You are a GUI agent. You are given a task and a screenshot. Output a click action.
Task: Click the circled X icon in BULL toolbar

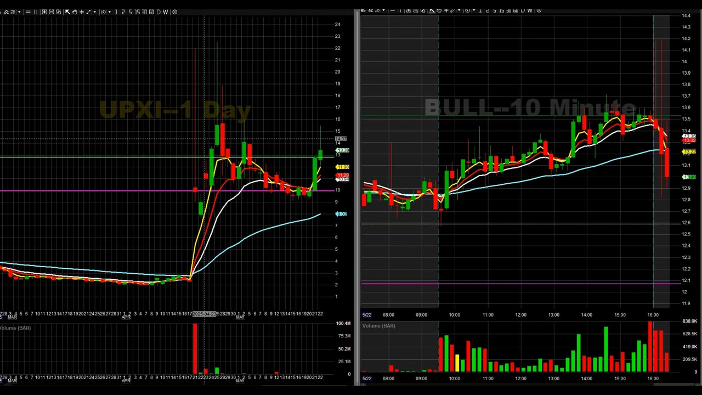coord(539,10)
